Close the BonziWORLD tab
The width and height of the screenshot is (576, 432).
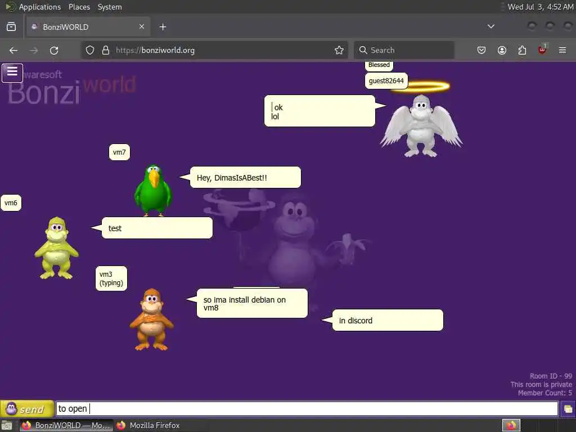142,26
